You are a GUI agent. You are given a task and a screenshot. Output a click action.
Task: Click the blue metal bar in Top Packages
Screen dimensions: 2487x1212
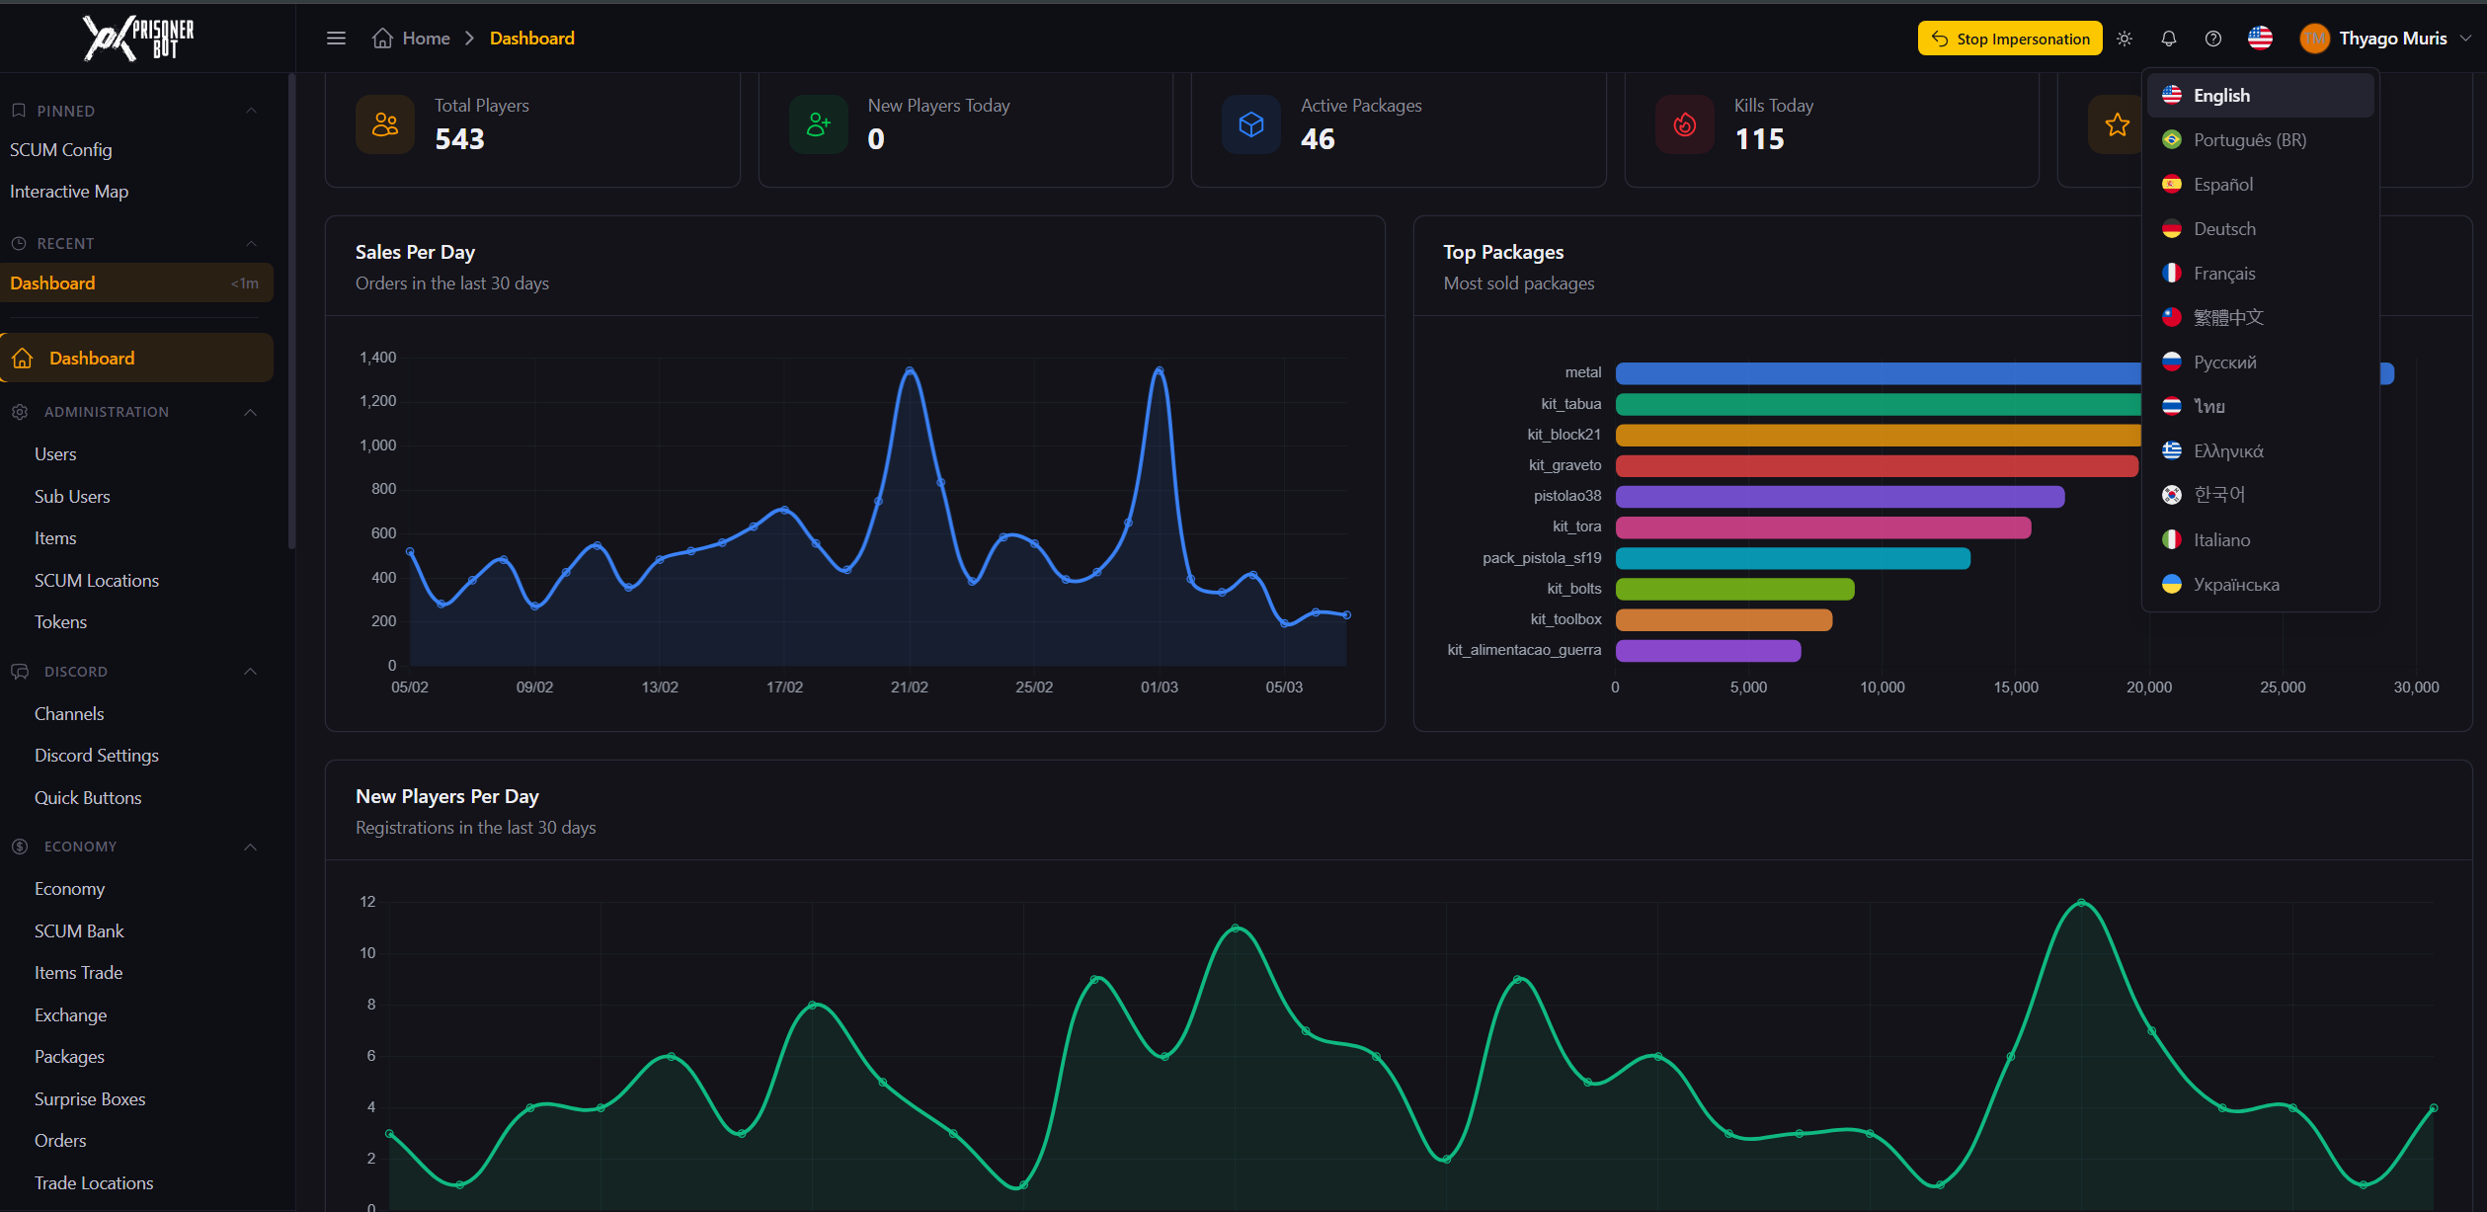1877,373
